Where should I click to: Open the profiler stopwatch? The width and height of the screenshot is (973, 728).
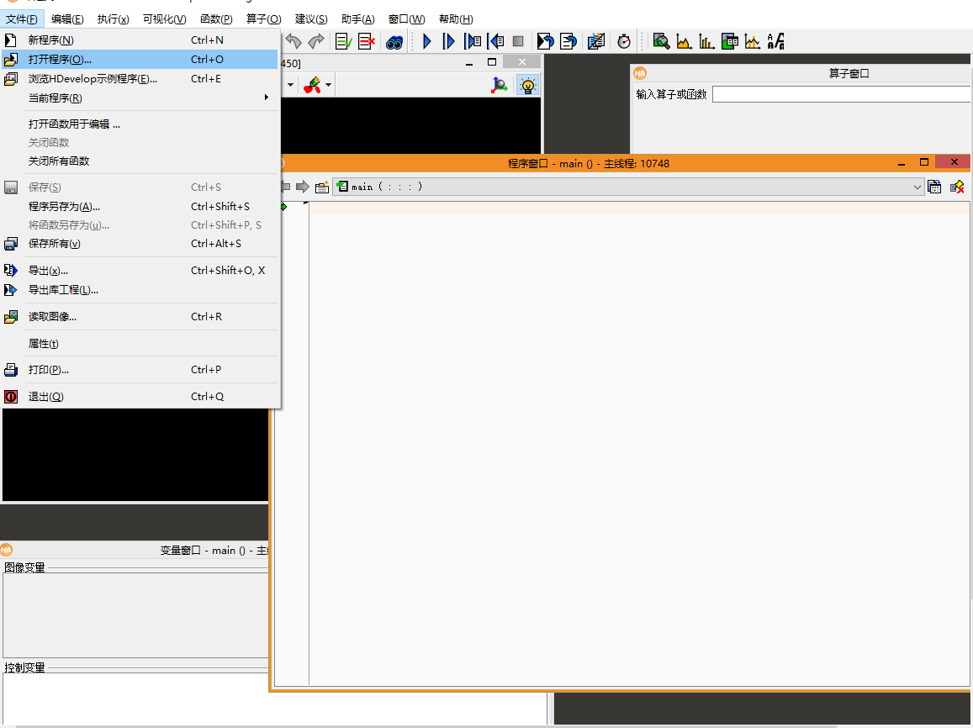pyautogui.click(x=624, y=41)
